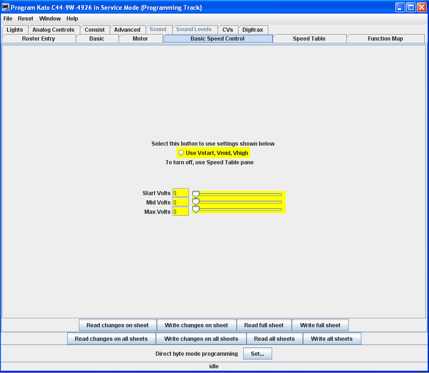Viewport: 429px width, 373px height.
Task: Open the File menu
Action: point(8,19)
